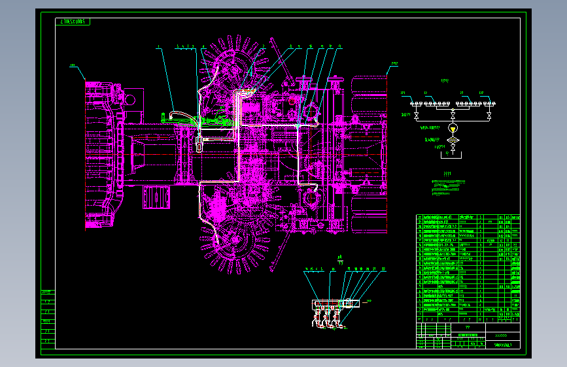This screenshot has width=567, height=367.
Task: Click the mirrored drawing number box top-left
Action: [73, 22]
